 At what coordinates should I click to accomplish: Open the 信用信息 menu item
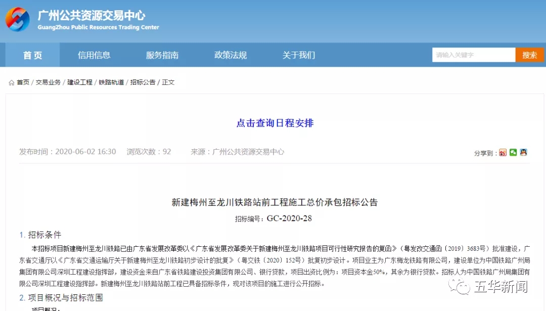[94, 55]
